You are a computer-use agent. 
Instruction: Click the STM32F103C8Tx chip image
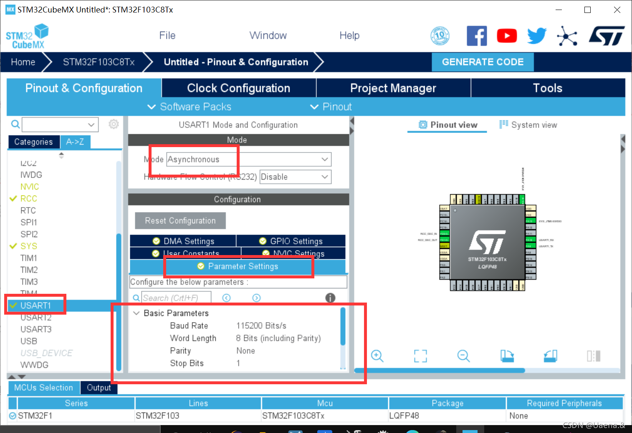point(488,243)
